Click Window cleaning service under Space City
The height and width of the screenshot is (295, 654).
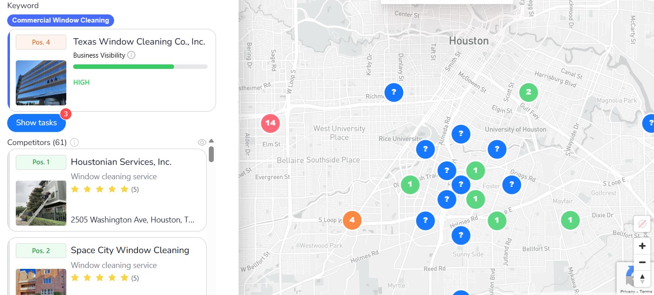[x=114, y=265]
